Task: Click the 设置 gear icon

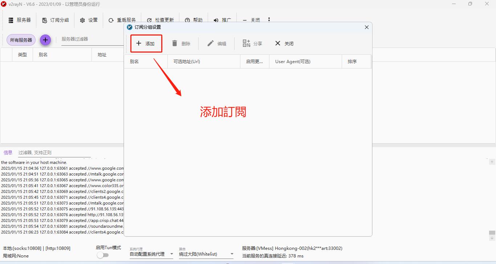Action: 82,20
